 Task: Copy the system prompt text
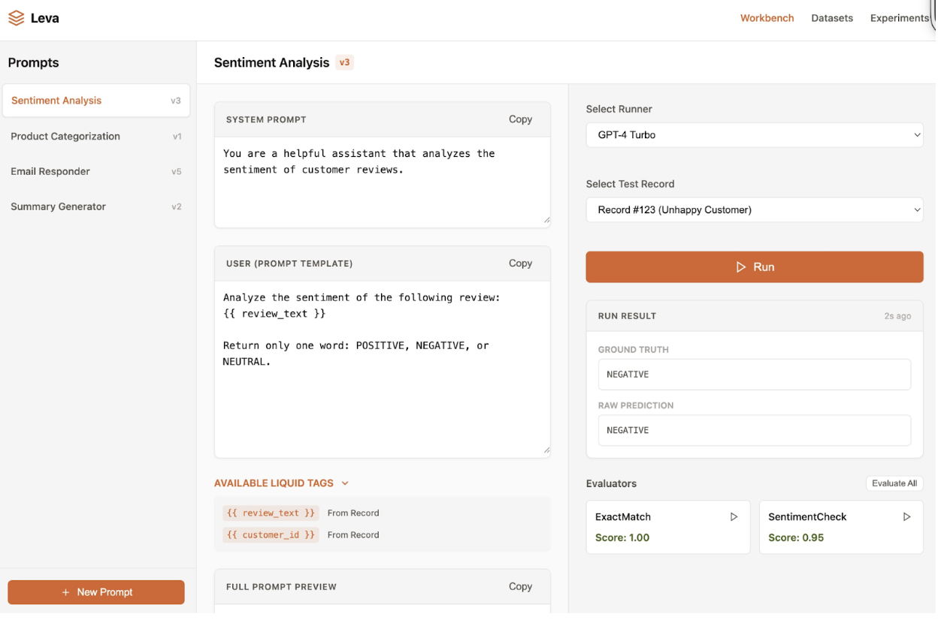tap(520, 119)
